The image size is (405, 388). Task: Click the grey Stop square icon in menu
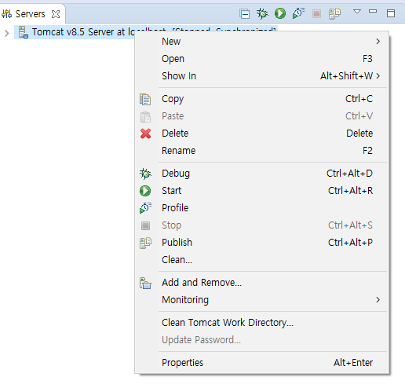point(145,225)
